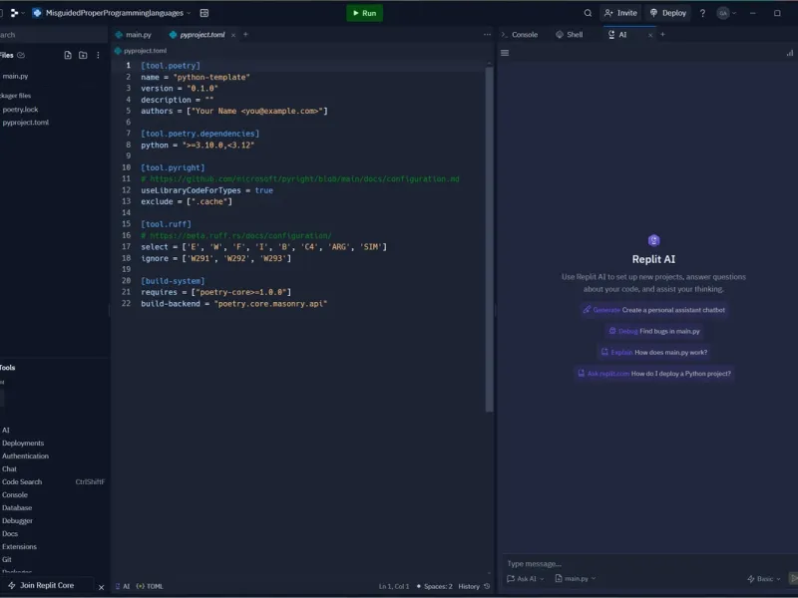The image size is (798, 598).
Task: Change the TOML language mode in status bar
Action: coord(150,586)
